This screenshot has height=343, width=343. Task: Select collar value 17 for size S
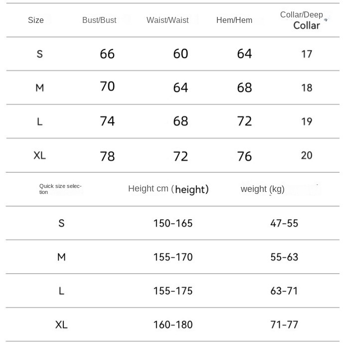[307, 54]
